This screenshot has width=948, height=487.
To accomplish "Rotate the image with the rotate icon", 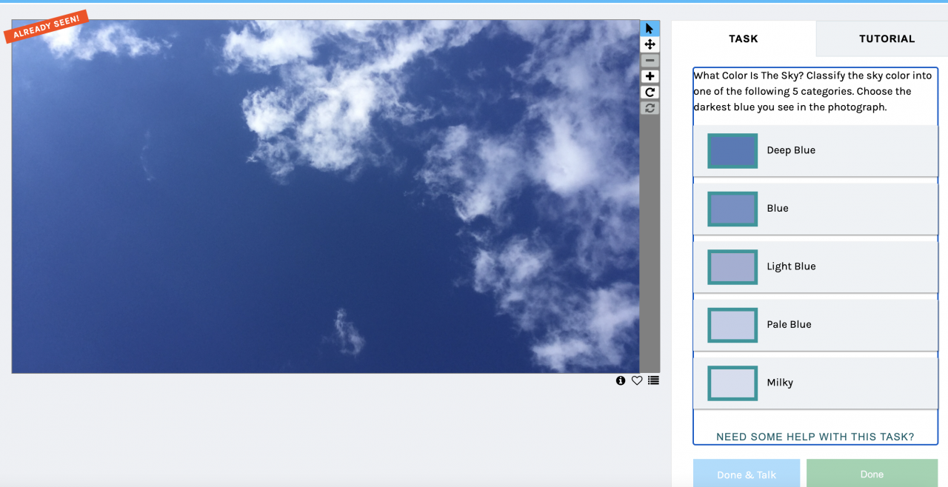I will pyautogui.click(x=650, y=93).
